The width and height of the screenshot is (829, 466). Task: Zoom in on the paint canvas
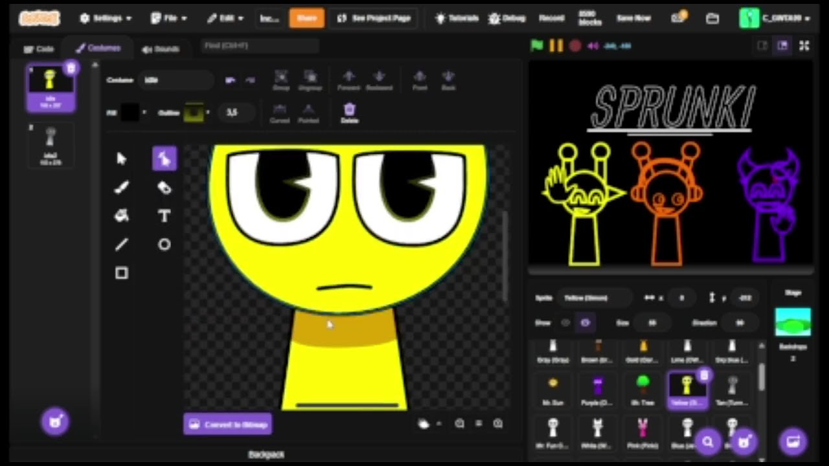[x=498, y=423]
